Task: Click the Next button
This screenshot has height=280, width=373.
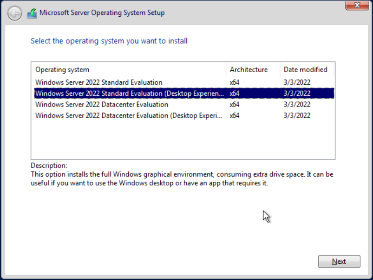Action: 339,261
